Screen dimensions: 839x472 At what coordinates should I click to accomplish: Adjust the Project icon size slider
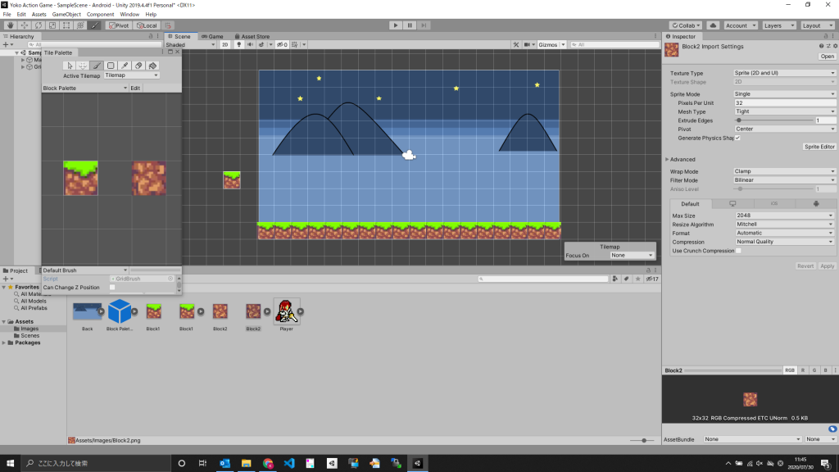click(642, 440)
